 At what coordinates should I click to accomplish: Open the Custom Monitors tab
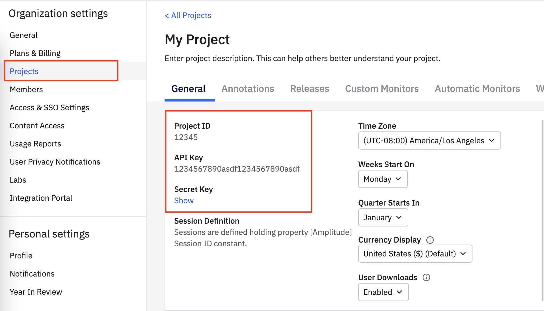point(382,89)
